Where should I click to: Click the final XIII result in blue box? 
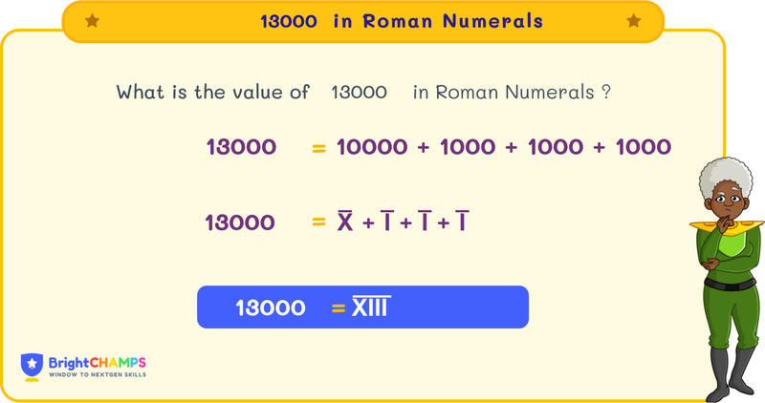point(371,308)
